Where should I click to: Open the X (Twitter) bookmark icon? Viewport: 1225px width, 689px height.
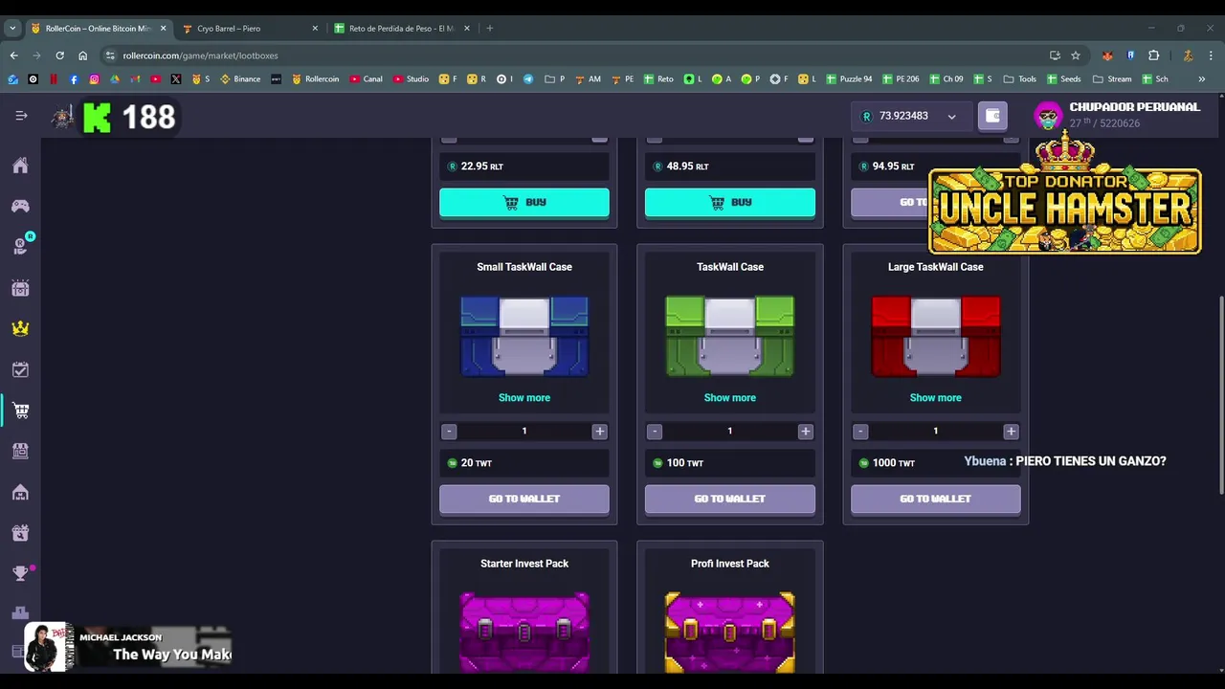(x=176, y=79)
